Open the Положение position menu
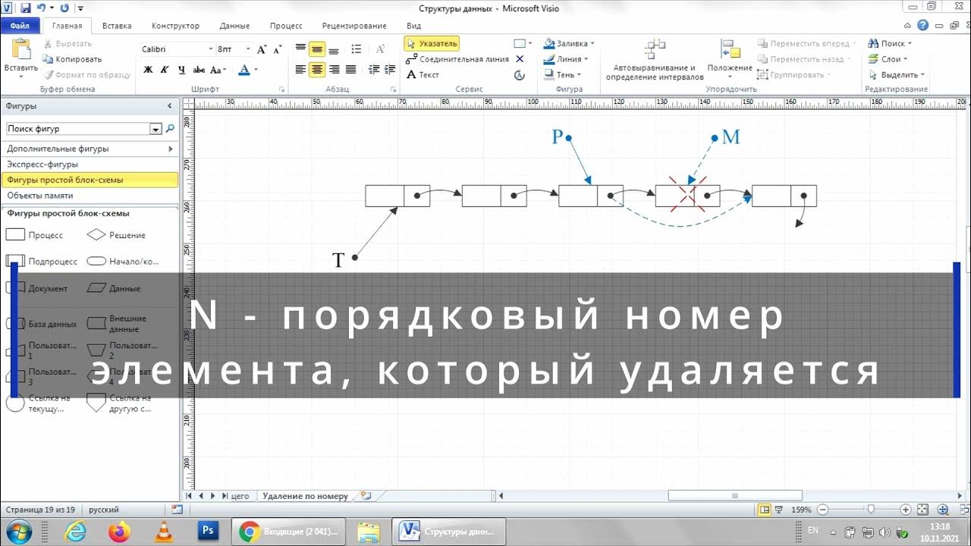This screenshot has width=971, height=546. coord(730,60)
